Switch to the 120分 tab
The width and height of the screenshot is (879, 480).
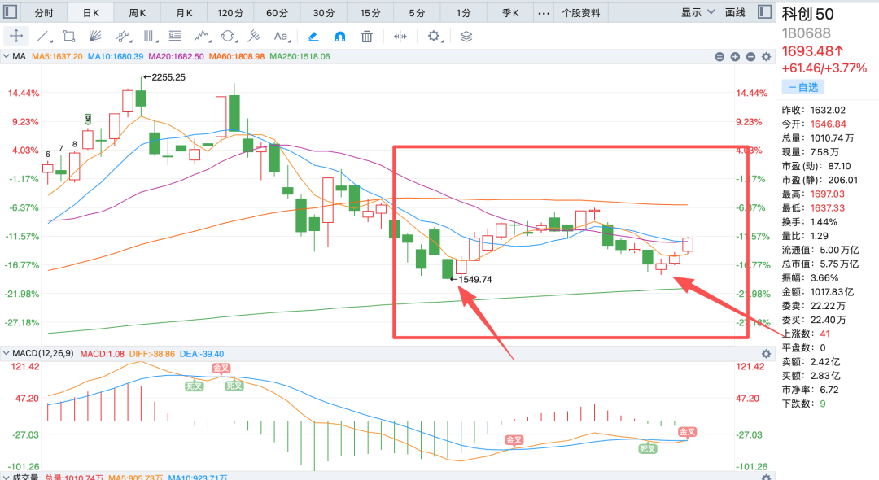tap(230, 13)
